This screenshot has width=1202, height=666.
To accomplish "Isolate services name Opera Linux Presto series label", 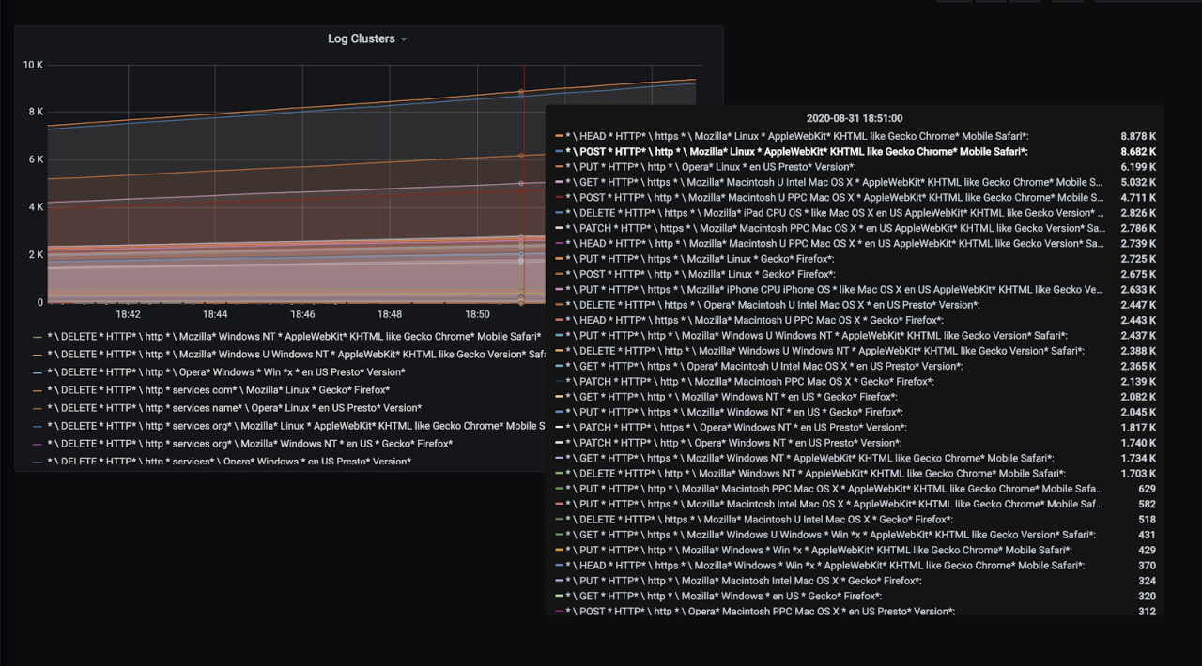I will click(x=234, y=408).
